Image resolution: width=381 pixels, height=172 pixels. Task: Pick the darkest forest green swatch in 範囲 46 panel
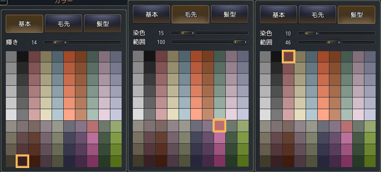point(358,161)
